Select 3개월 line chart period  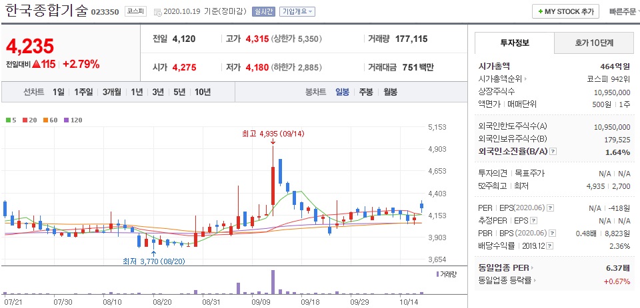click(x=112, y=92)
